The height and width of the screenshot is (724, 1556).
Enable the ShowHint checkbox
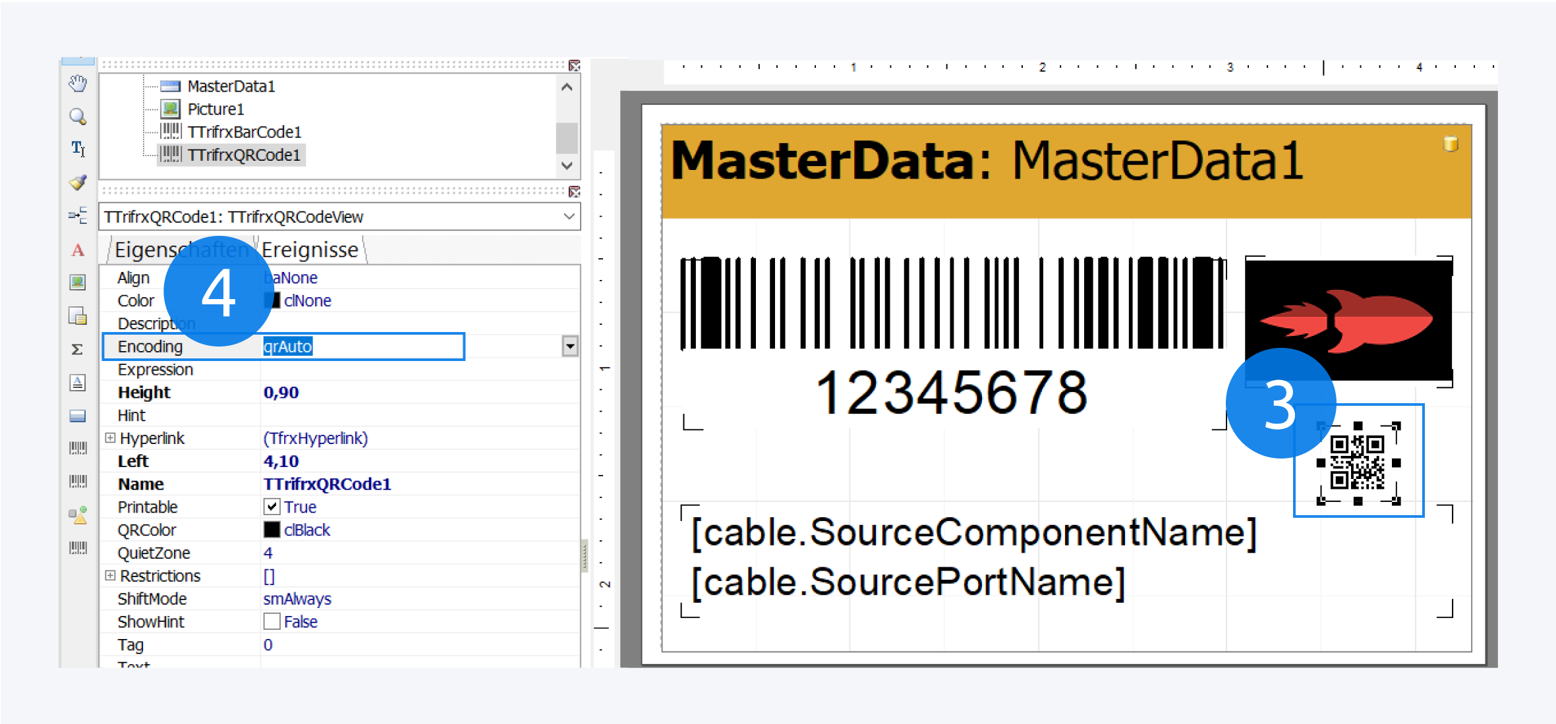pos(272,621)
